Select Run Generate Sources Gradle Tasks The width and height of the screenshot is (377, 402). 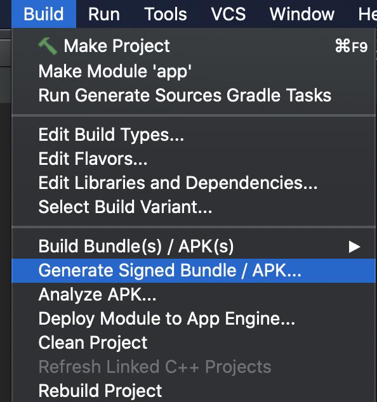tap(194, 95)
